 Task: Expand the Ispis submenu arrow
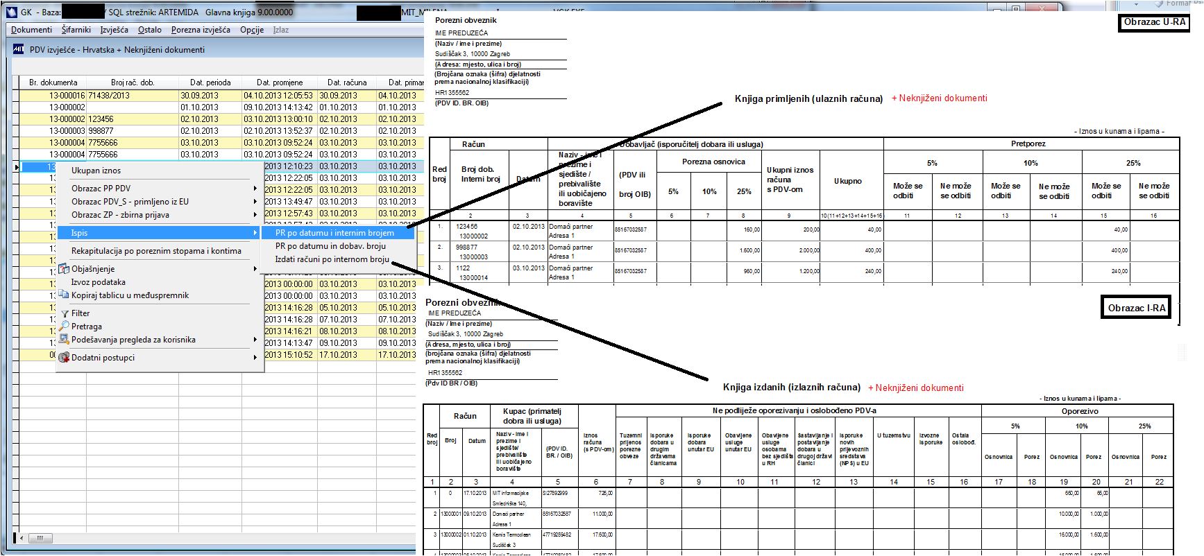point(255,233)
